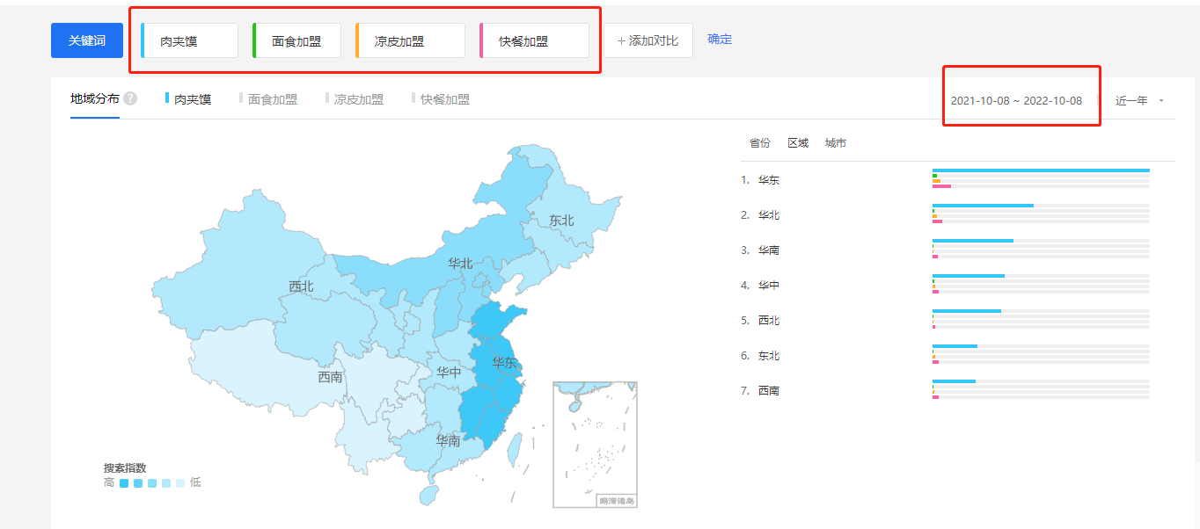Click the blue 关键词 button
Image resolution: width=1200 pixels, height=529 pixels.
coord(87,40)
